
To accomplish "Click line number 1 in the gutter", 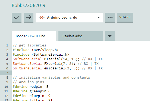I will (7, 45).
